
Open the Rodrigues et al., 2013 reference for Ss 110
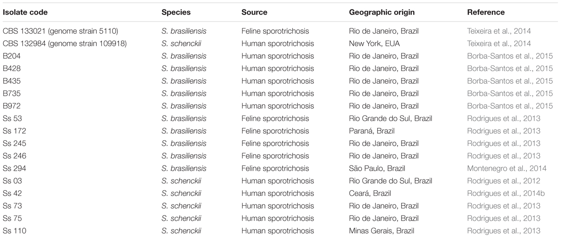[503, 231]
